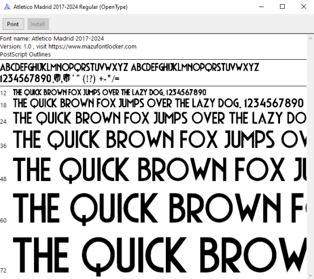
Task: Click the scrollbar down arrow
Action: click(310, 275)
